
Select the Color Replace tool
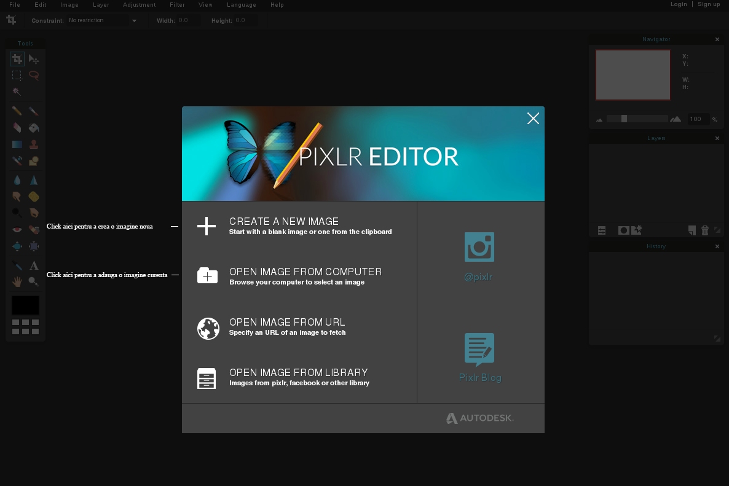point(17,161)
